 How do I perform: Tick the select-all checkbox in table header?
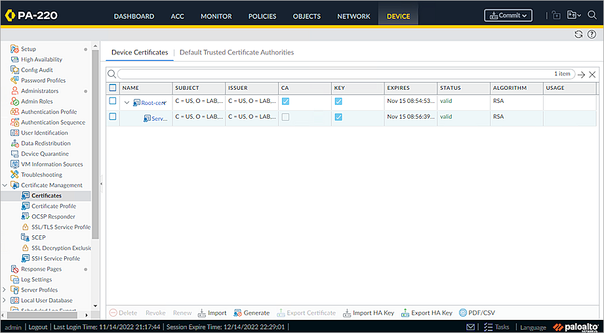113,88
